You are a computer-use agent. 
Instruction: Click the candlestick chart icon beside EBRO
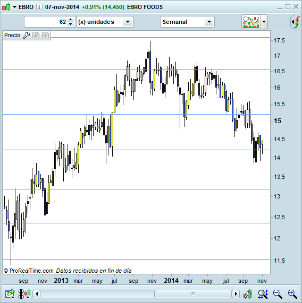pyautogui.click(x=6, y=7)
